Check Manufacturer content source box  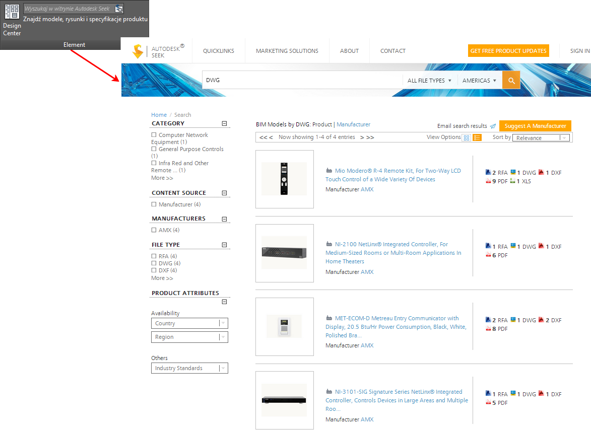(x=154, y=204)
